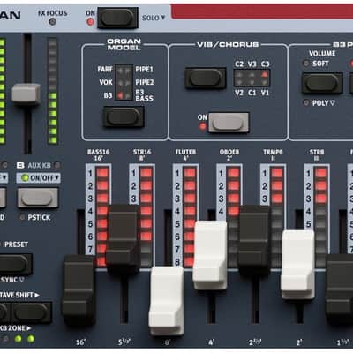Image resolution: width=353 pixels, height=353 pixels.
Task: Click the B3 organ model LED
Action: pyautogui.click(x=120, y=95)
